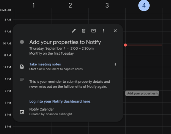Open Log into your Notify dashboard link
Image resolution: width=171 pixels, height=134 pixels.
point(60,102)
